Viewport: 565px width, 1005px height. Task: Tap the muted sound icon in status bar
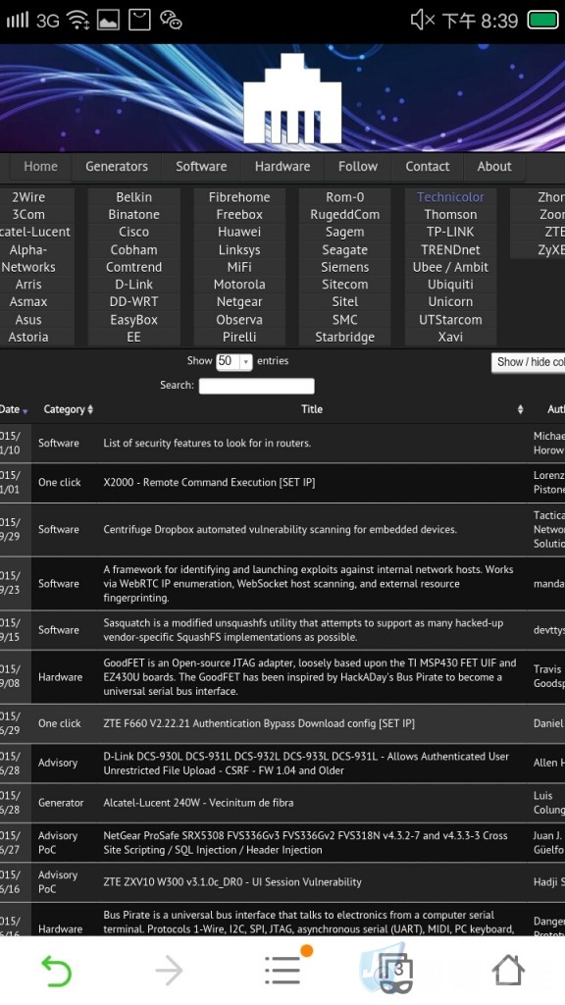pos(422,21)
